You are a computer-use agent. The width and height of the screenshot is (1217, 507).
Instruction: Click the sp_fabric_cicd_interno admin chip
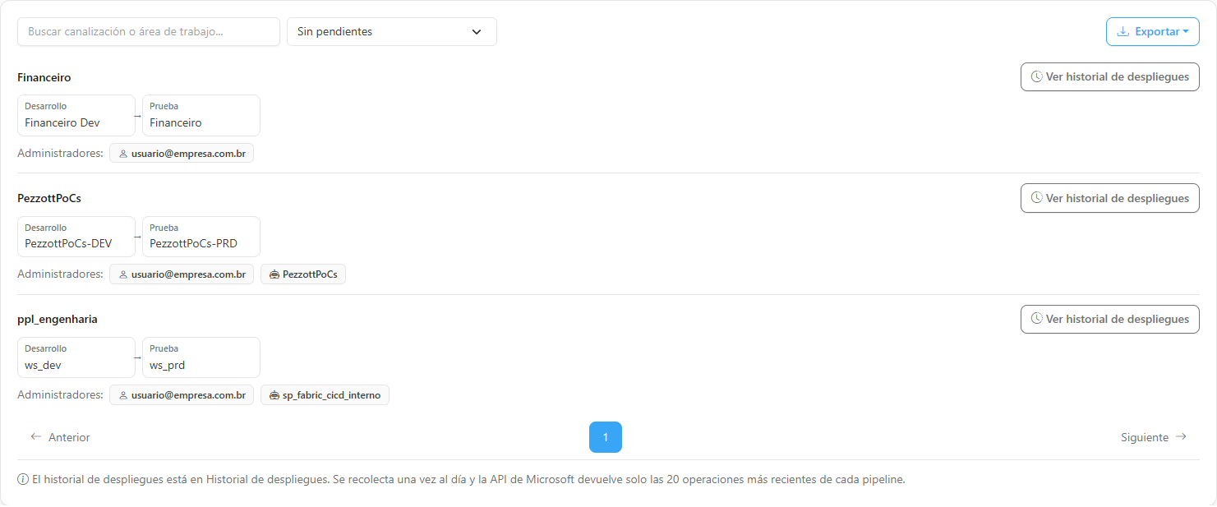point(325,395)
